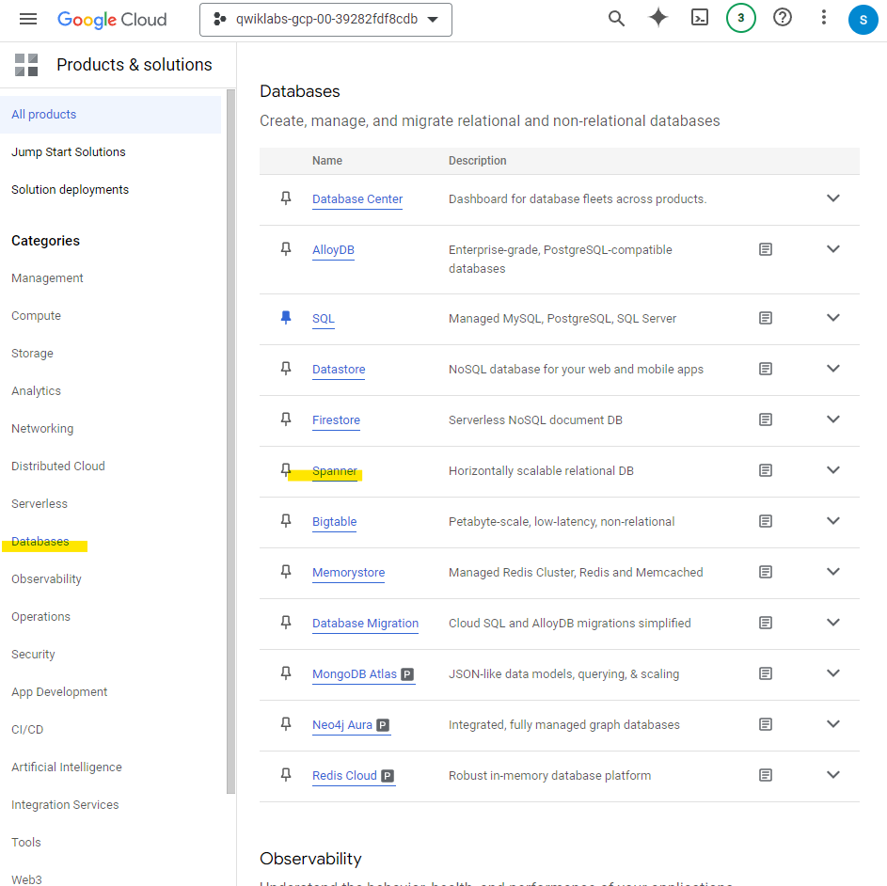
Task: Open the Database Center link
Action: (x=357, y=199)
